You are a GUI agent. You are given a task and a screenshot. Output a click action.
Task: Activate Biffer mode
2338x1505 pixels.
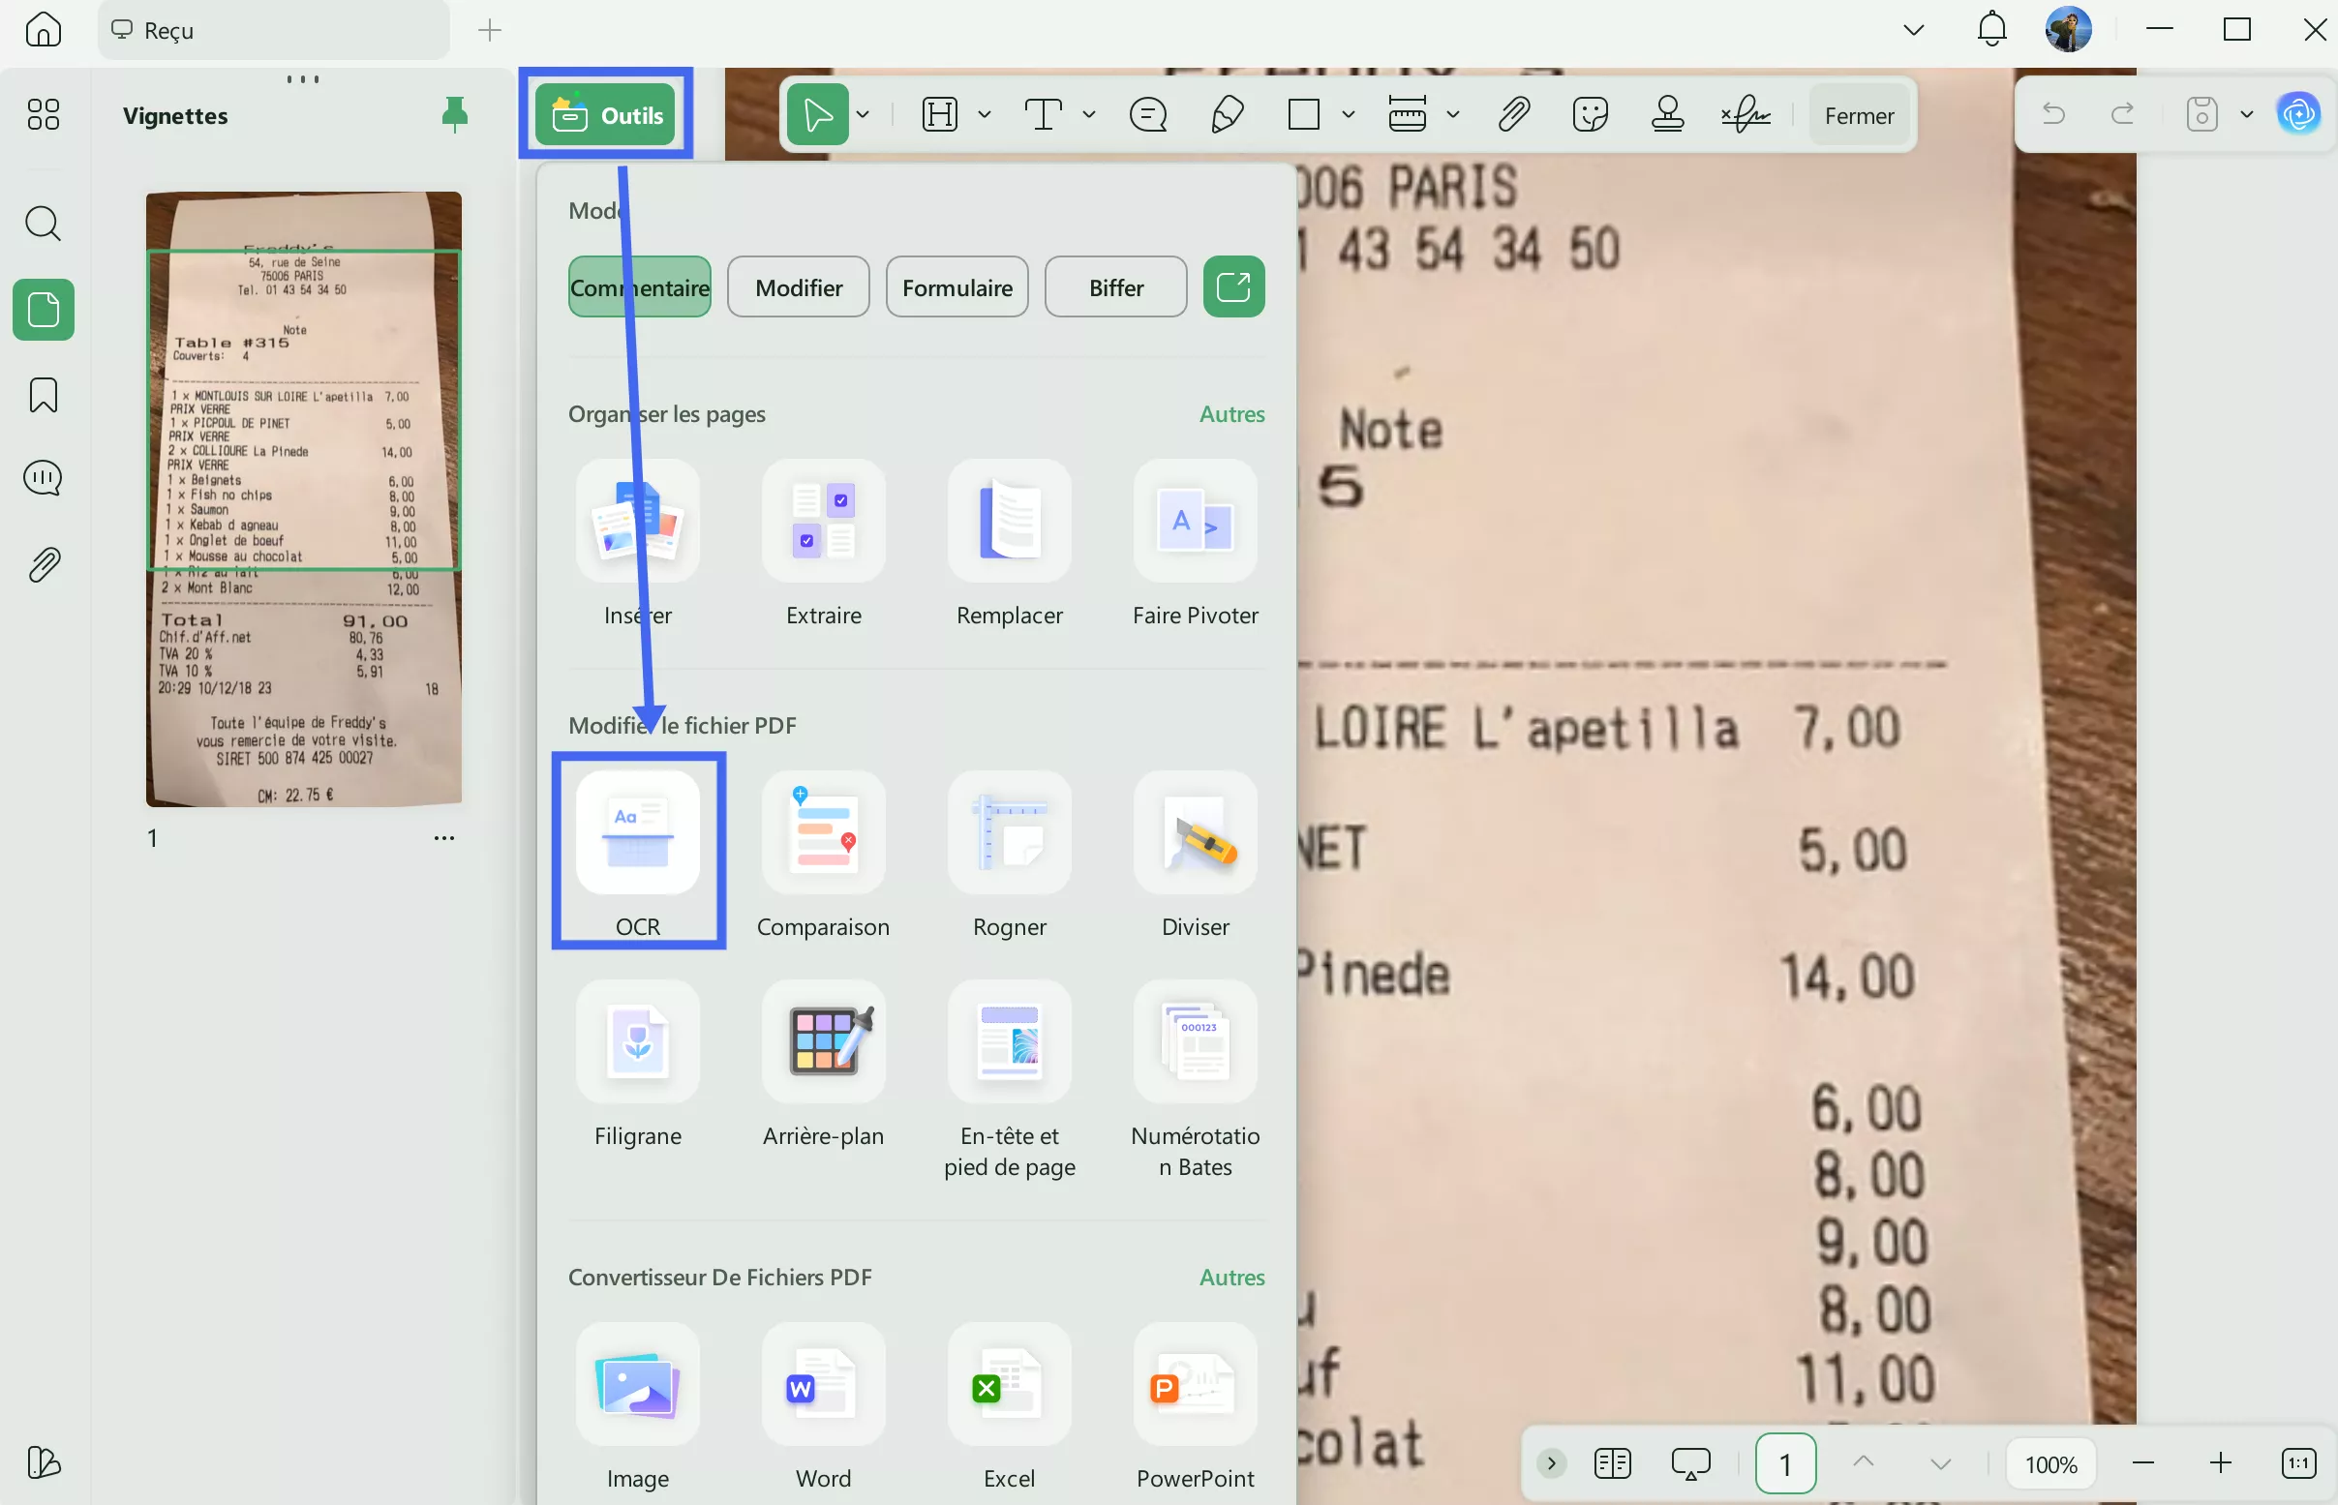click(x=1114, y=286)
